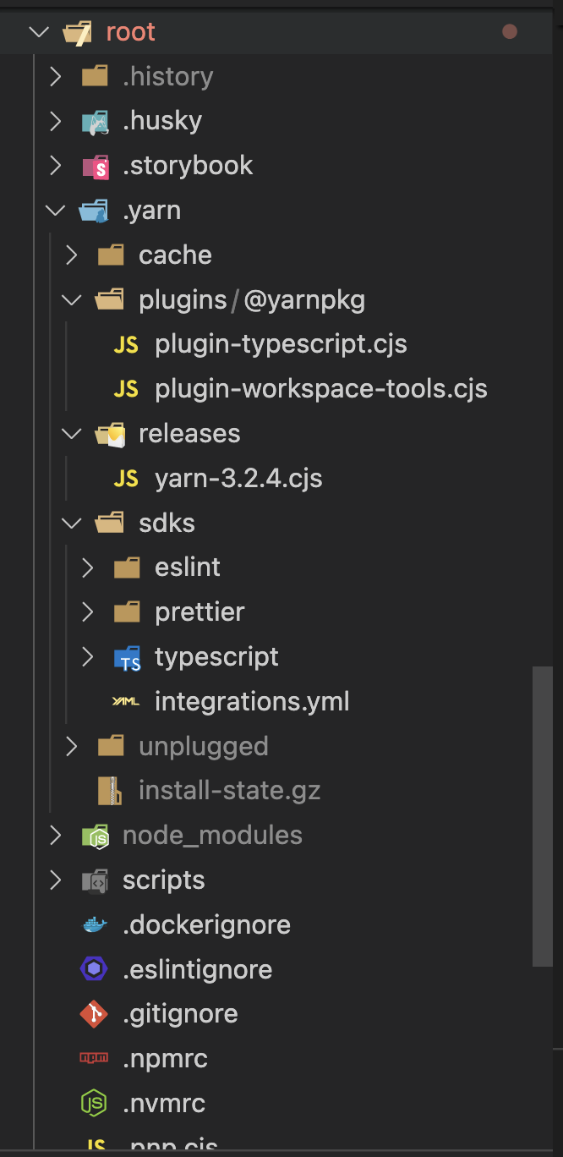Click the YAML icon beside integrations.yml
This screenshot has width=563, height=1157.
click(x=125, y=701)
